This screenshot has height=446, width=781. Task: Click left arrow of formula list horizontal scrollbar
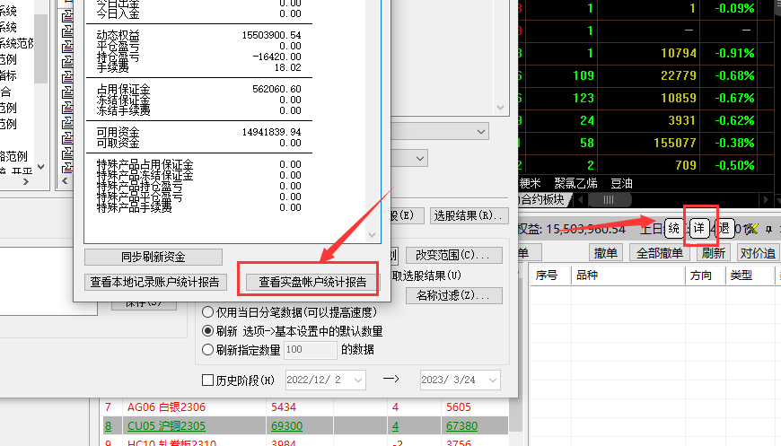pyautogui.click(x=66, y=181)
